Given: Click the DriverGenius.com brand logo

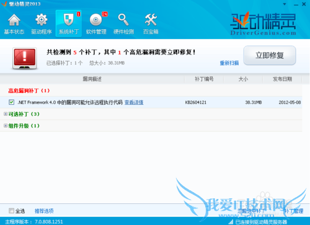Looking at the screenshot, I should tap(263, 24).
